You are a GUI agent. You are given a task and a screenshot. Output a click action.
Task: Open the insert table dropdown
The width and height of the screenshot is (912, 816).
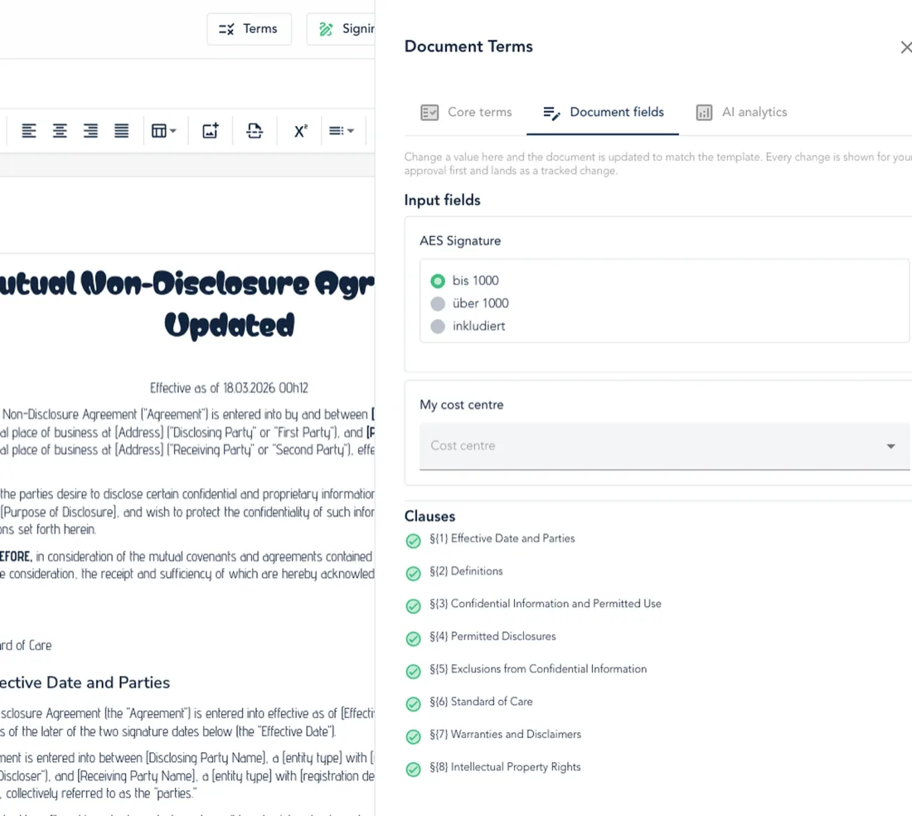pos(163,131)
